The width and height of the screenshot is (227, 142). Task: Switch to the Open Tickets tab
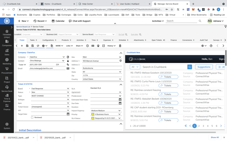pos(158,40)
